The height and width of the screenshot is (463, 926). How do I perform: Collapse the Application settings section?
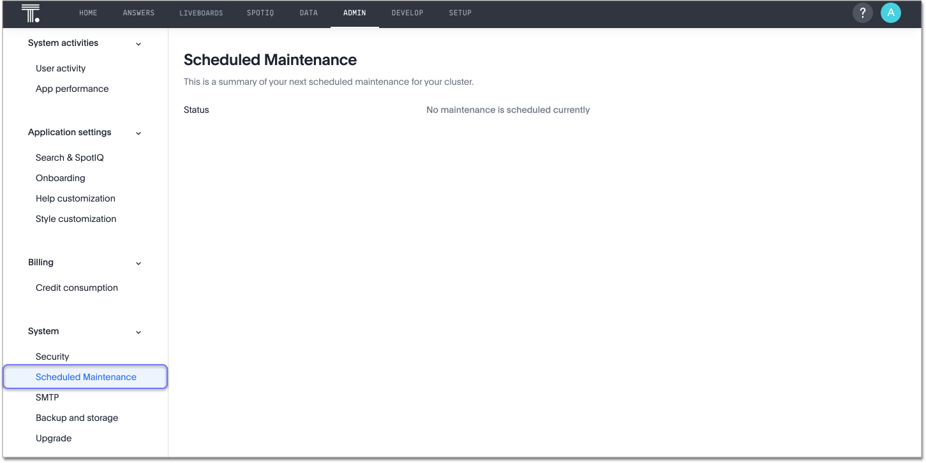[138, 133]
